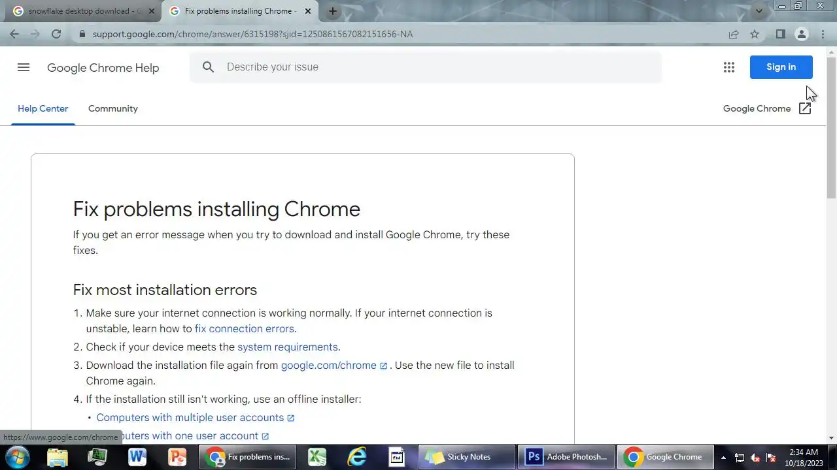Switch to Google Chrome taskbar window
Screen dimensions: 837x470
665,457
